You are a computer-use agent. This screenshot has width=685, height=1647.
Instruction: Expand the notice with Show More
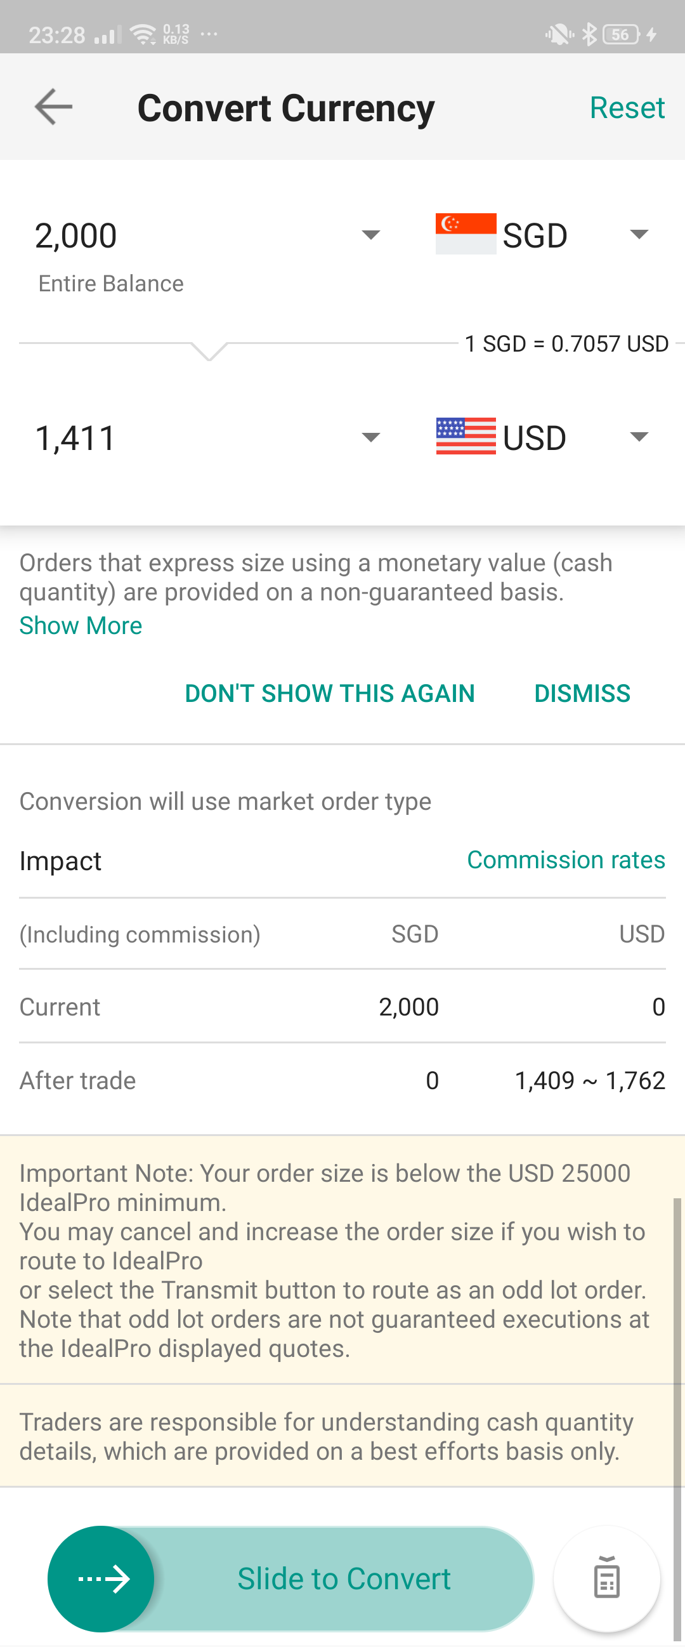tap(81, 625)
